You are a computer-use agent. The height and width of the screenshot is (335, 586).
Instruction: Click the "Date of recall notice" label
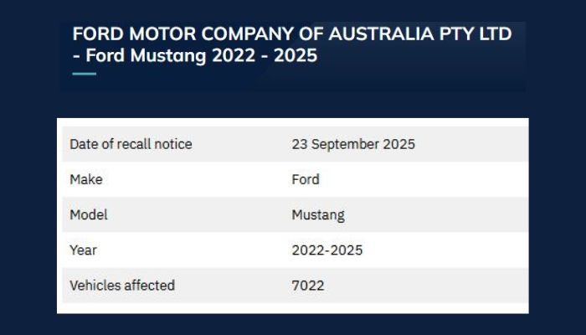click(131, 144)
